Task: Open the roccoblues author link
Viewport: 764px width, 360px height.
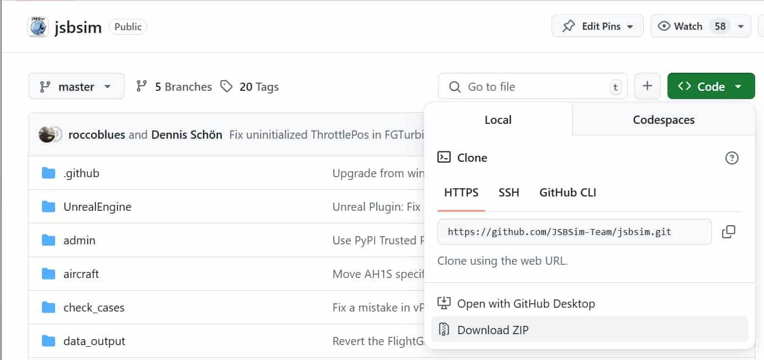Action: (x=97, y=134)
